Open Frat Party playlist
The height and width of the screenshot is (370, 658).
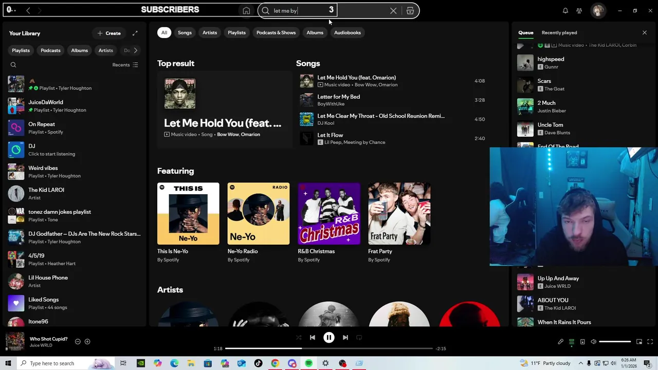[x=399, y=222]
